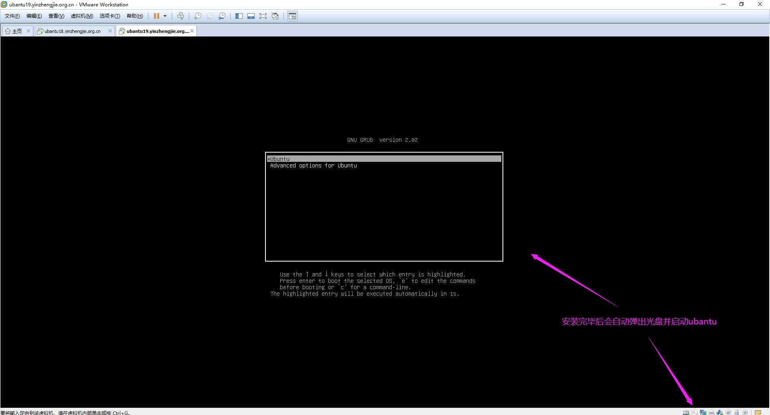Open the 编辑(E) menu
Viewport: 770px width, 415px height.
(x=34, y=16)
